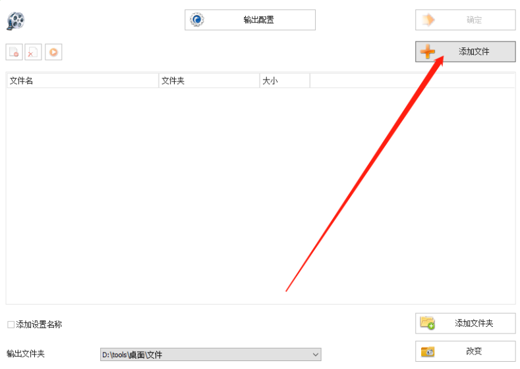Sort by 文件夹 column header
This screenshot has height=369, width=520.
[x=210, y=81]
